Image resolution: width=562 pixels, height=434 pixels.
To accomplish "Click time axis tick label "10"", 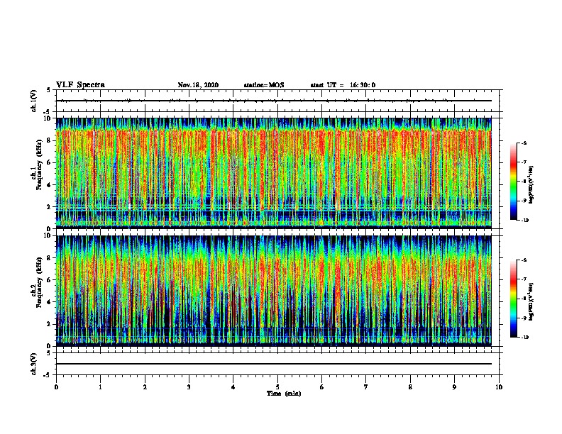I will pos(499,387).
